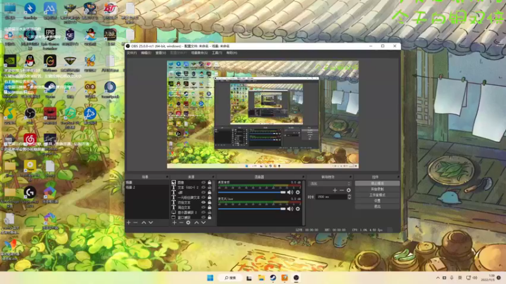Open the transition properties gear icon

[x=349, y=191]
